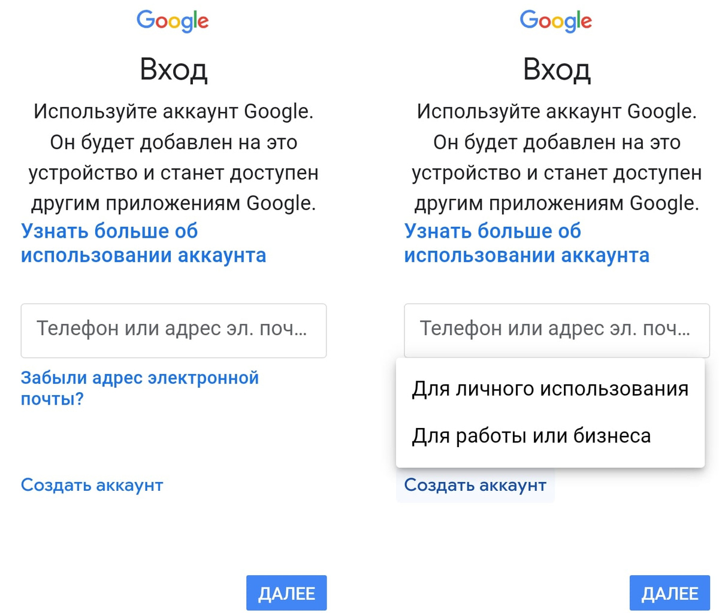Click the 'Вход' heading on the right screen

pyautogui.click(x=556, y=69)
